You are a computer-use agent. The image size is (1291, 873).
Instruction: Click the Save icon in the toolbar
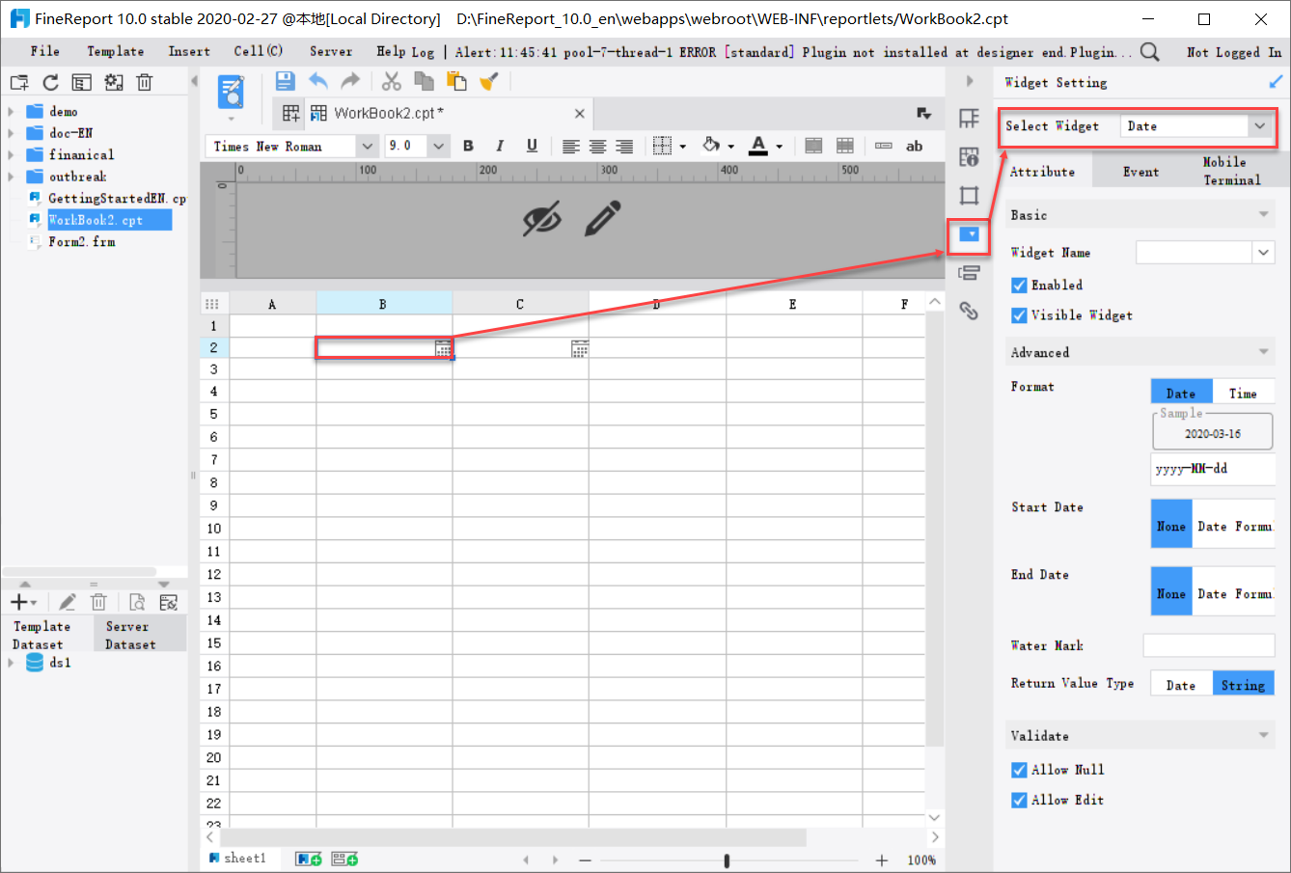[285, 81]
